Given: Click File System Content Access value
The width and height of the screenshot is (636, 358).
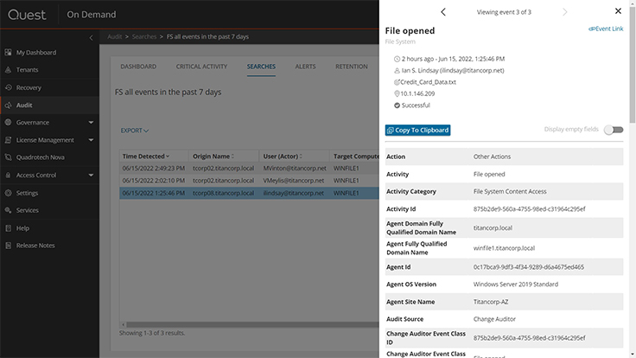Looking at the screenshot, I should click(510, 192).
